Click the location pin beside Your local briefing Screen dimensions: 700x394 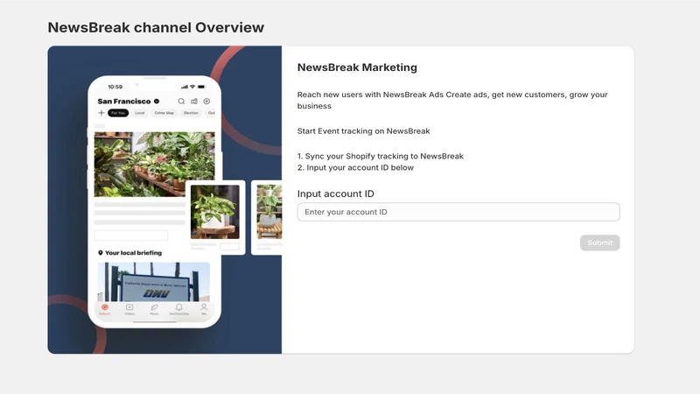click(x=101, y=253)
